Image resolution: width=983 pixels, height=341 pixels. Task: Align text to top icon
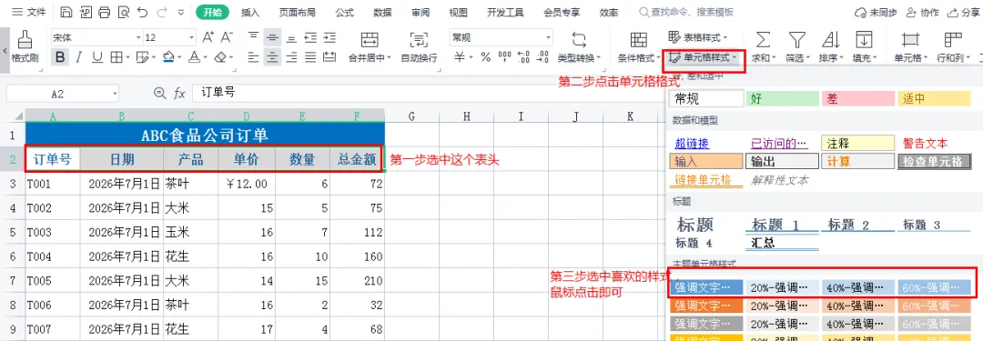253,37
